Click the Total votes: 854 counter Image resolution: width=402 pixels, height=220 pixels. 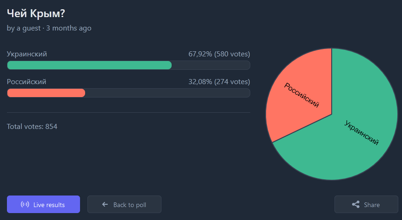tap(32, 126)
